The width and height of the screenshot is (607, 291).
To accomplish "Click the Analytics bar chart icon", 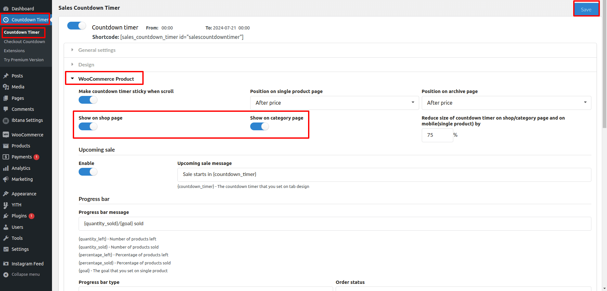I will tap(6, 168).
